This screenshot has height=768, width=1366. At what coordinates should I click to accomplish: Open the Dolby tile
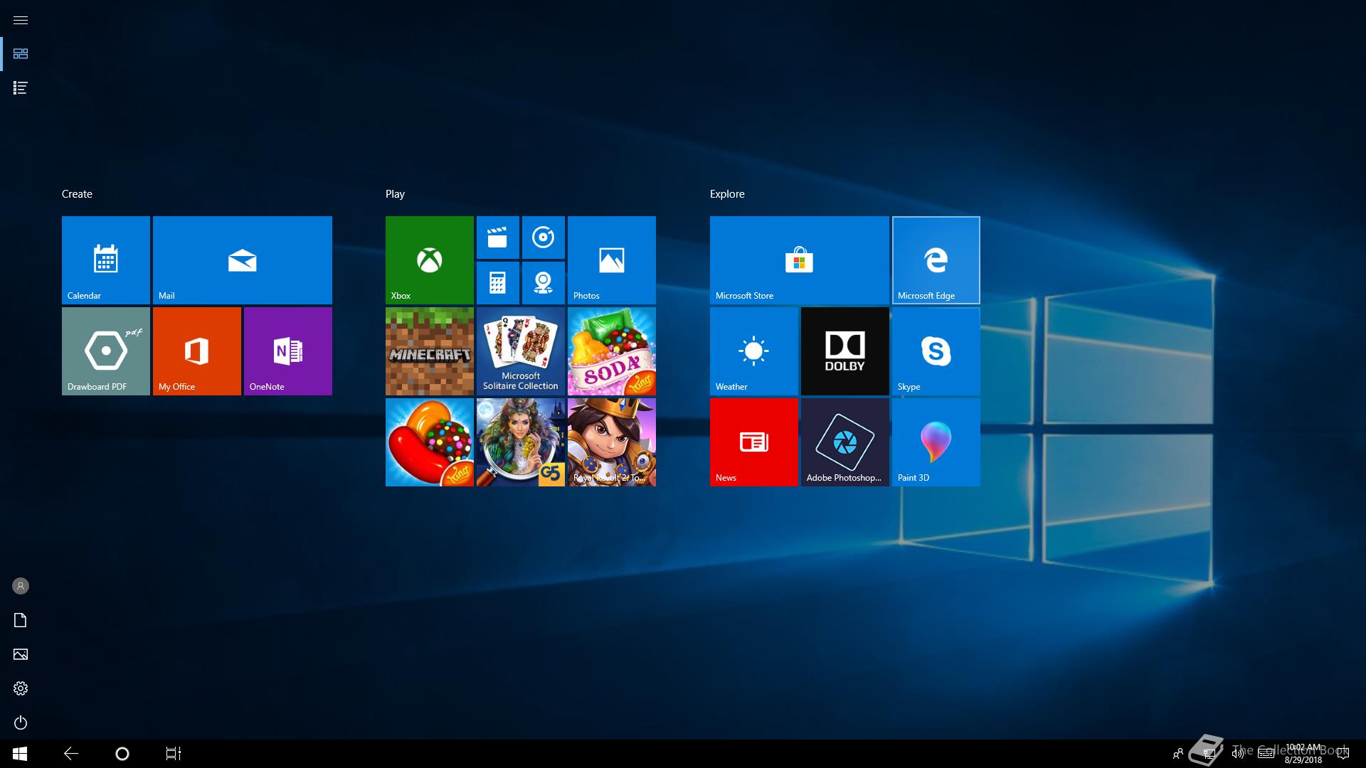pyautogui.click(x=845, y=351)
